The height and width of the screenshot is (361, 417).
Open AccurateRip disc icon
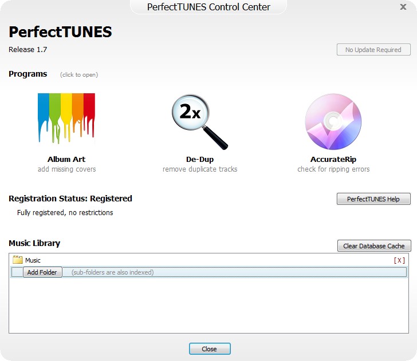333,121
